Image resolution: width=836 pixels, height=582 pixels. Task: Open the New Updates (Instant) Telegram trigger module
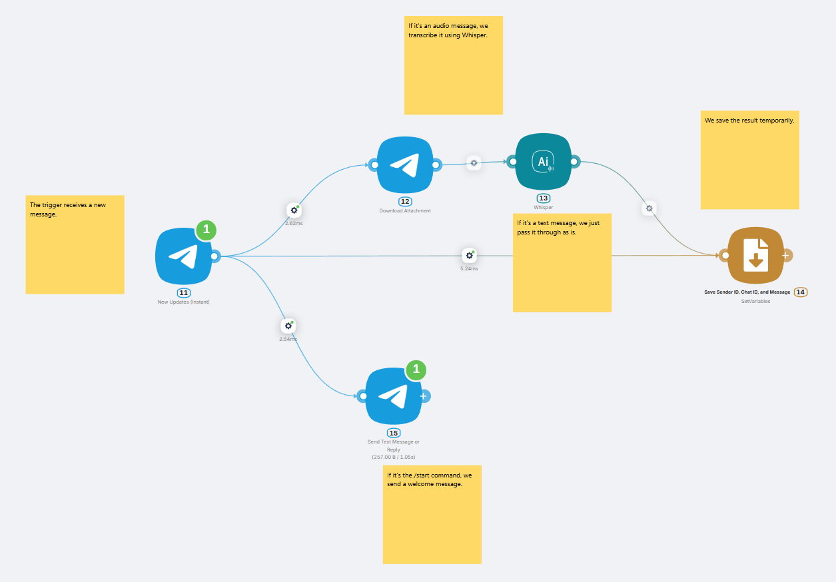184,256
